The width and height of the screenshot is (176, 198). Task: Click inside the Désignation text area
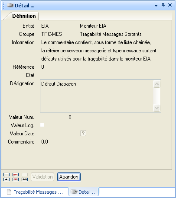[97, 96]
